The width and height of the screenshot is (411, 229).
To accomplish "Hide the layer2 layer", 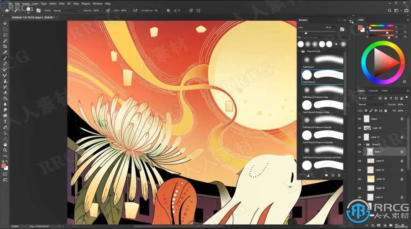I will [x=359, y=119].
